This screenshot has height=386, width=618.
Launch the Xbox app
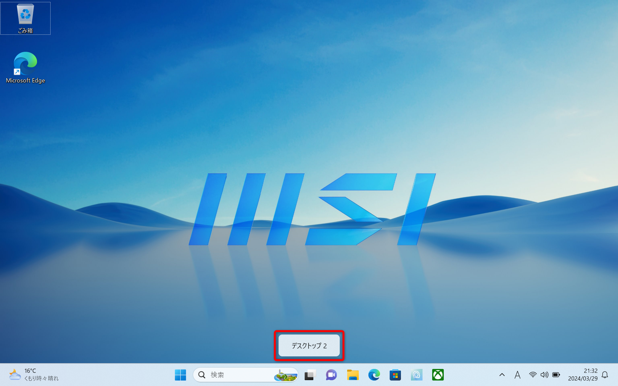click(x=438, y=374)
